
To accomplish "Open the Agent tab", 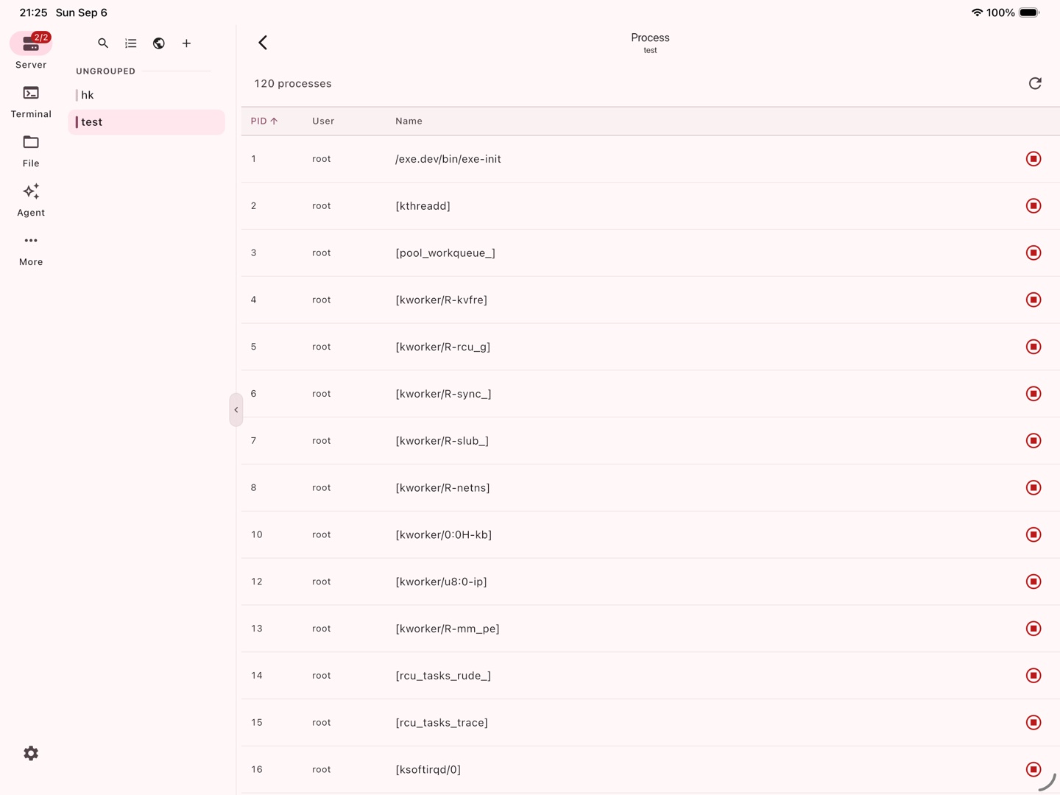I will point(31,200).
